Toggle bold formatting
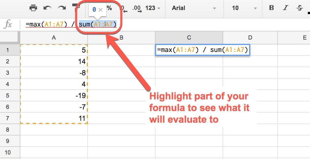Viewport: 310px width, 159px height. (271, 8)
